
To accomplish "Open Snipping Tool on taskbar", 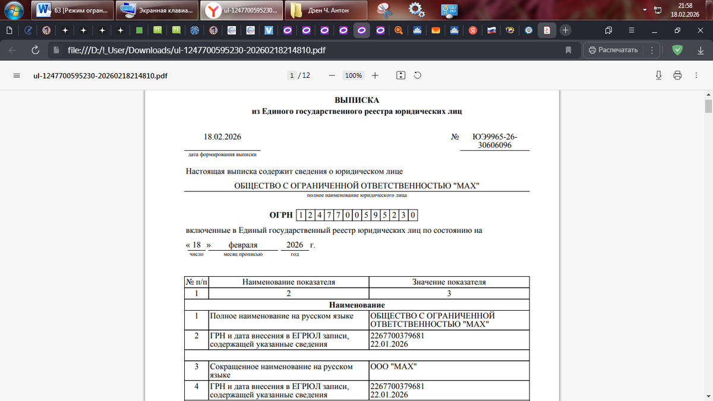I will point(386,10).
